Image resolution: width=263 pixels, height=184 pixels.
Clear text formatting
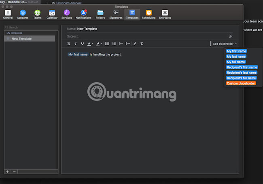point(142,44)
